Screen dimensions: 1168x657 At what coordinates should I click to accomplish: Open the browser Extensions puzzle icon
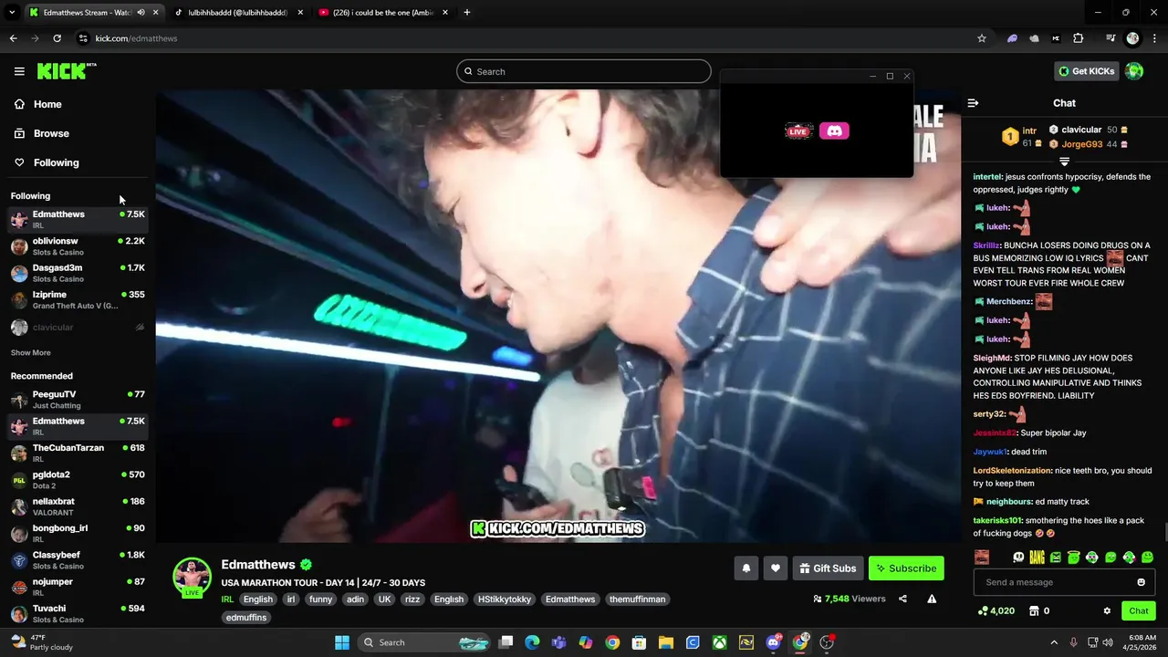click(1078, 38)
